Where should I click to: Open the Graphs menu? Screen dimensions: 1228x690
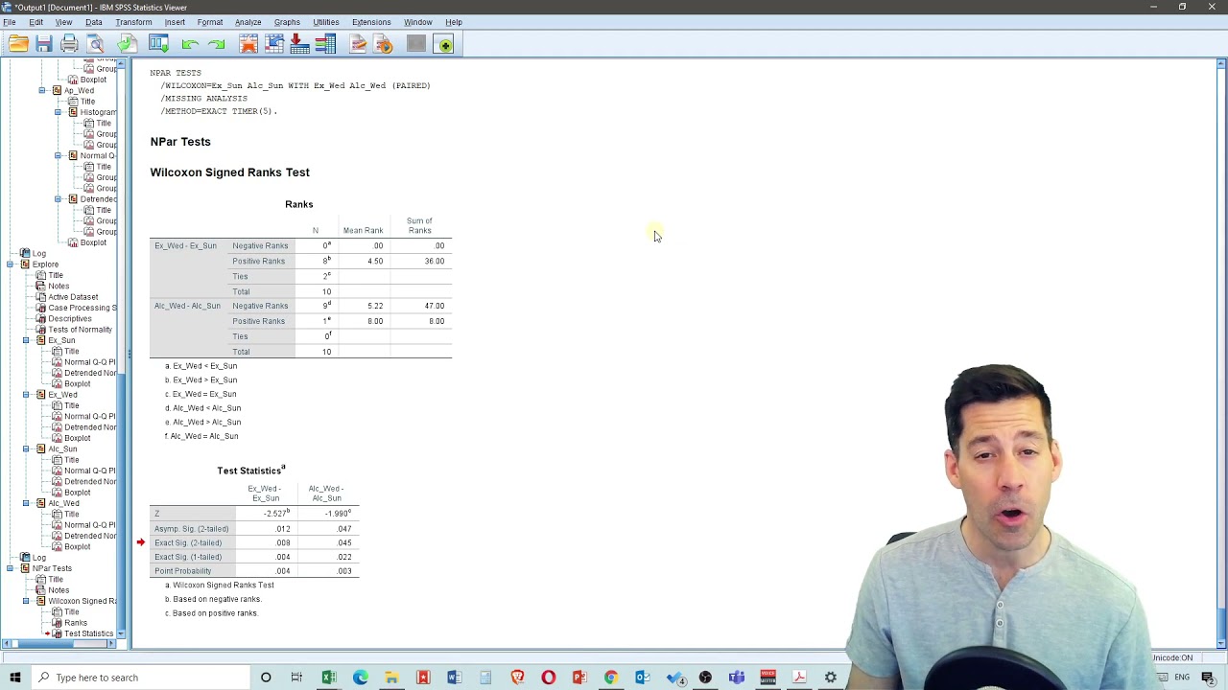287,22
